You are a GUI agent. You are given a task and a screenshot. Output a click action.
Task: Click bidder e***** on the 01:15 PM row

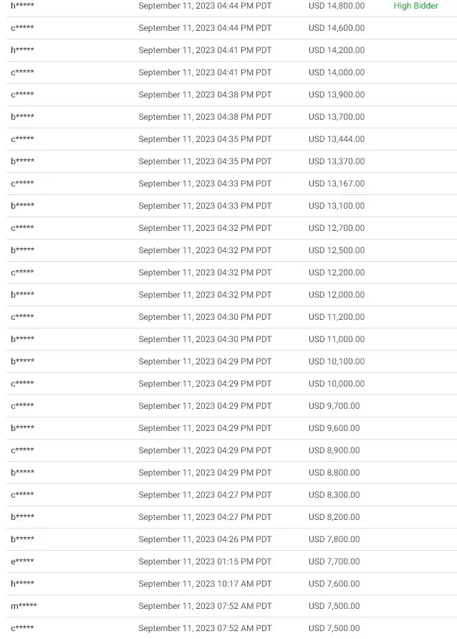pyautogui.click(x=22, y=562)
